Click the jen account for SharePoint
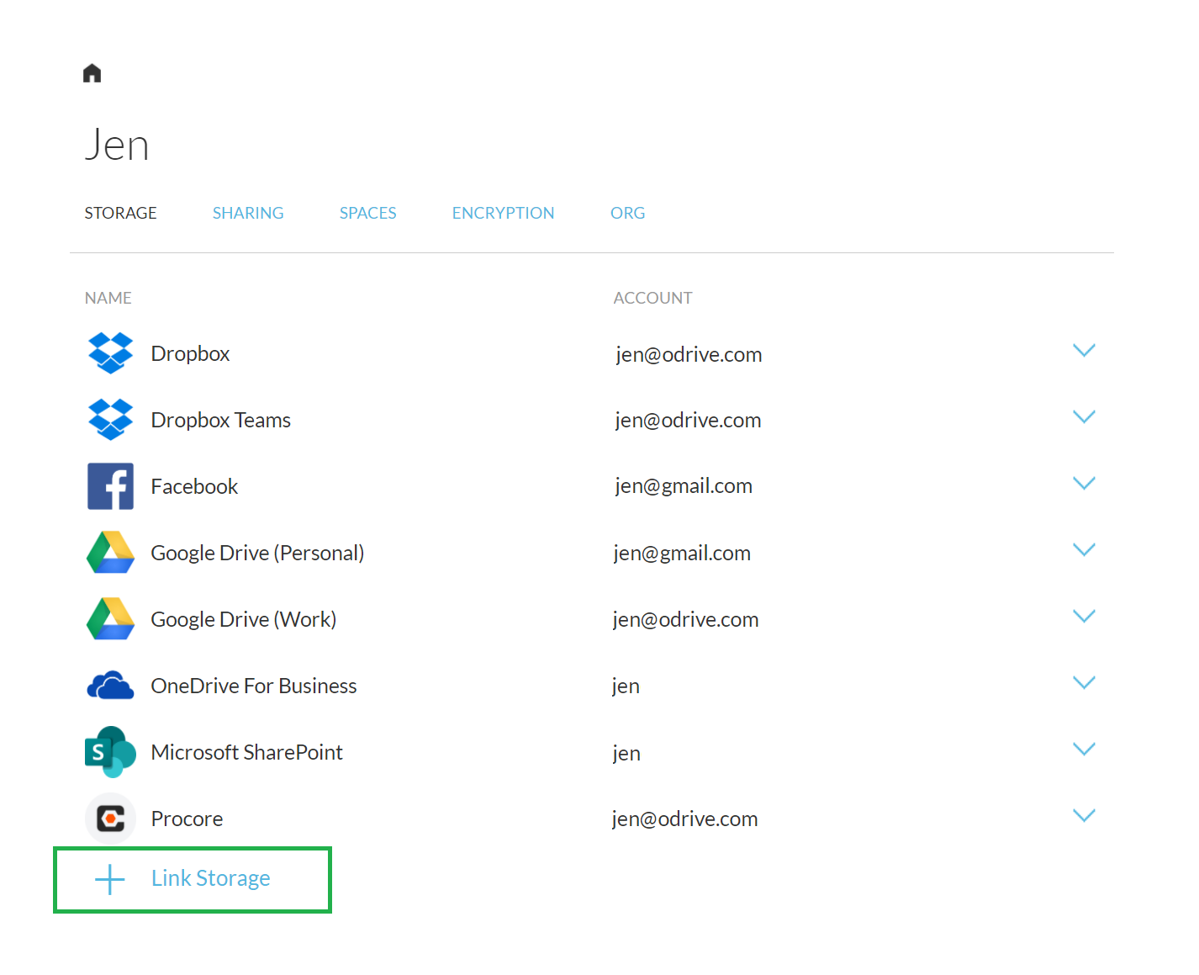 coord(626,753)
